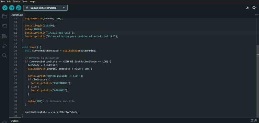Viewport: 259px width, 123px height.
Task: Select the Ledext3.ino editor tab
Action: click(17, 15)
